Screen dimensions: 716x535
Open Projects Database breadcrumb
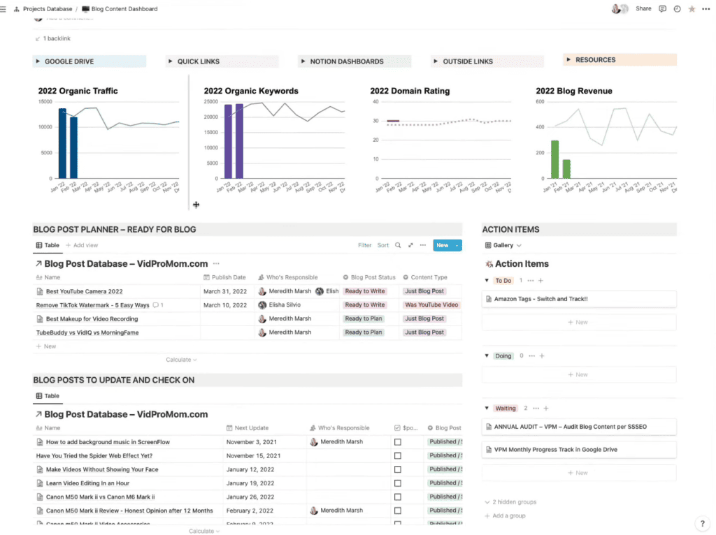[x=48, y=9]
